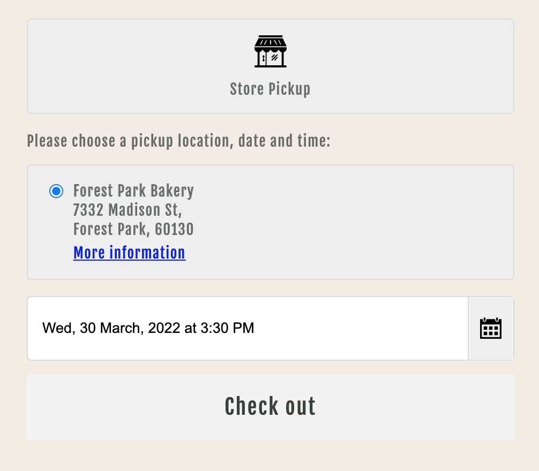
Task: Select the Store Pickup option card
Action: tap(271, 66)
